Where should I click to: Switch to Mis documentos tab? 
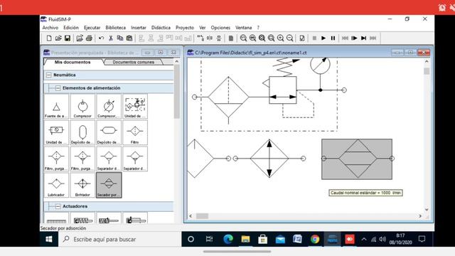click(x=73, y=62)
